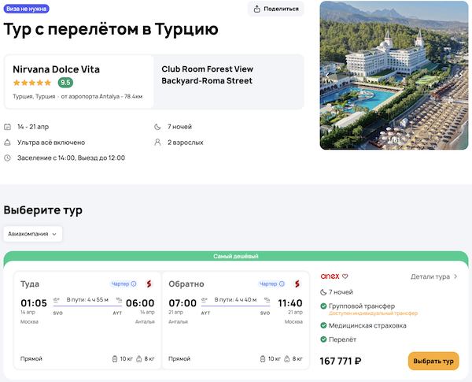Click the calendar icon beside 14 - 21 апр

click(8, 127)
